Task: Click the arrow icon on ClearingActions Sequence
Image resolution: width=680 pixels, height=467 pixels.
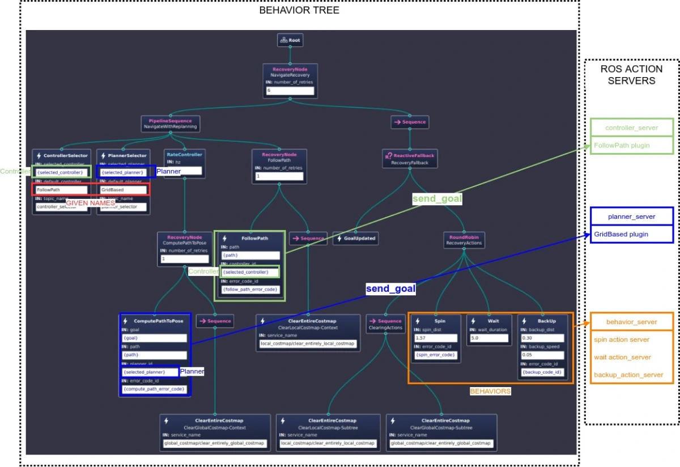Action: 372,321
